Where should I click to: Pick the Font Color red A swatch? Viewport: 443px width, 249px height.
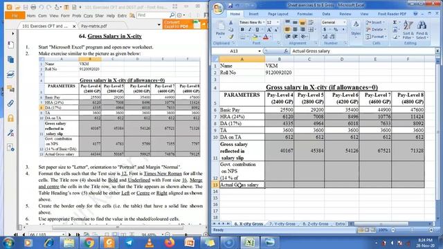266,37
